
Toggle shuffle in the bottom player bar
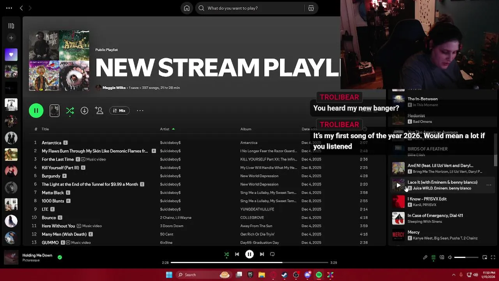[226, 254]
